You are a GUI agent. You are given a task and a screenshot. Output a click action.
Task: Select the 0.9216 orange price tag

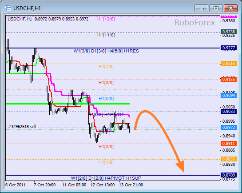point(229,63)
